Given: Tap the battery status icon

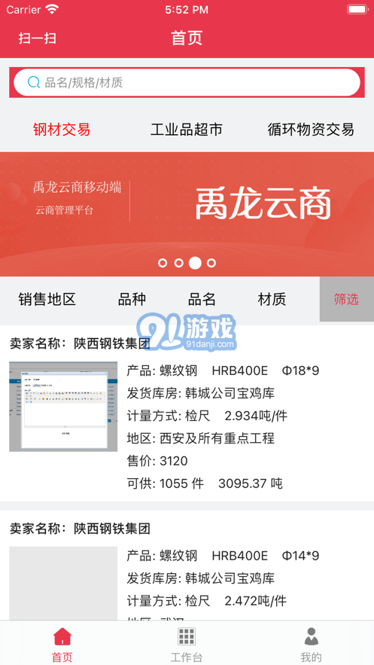Looking at the screenshot, I should [357, 9].
